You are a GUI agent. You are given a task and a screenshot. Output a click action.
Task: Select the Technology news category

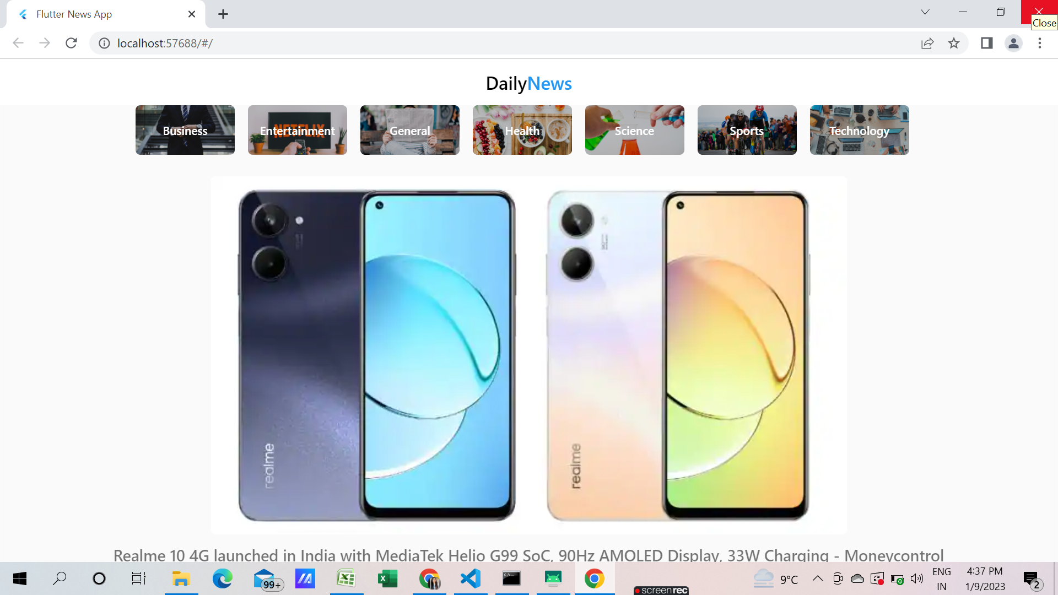pyautogui.click(x=859, y=130)
